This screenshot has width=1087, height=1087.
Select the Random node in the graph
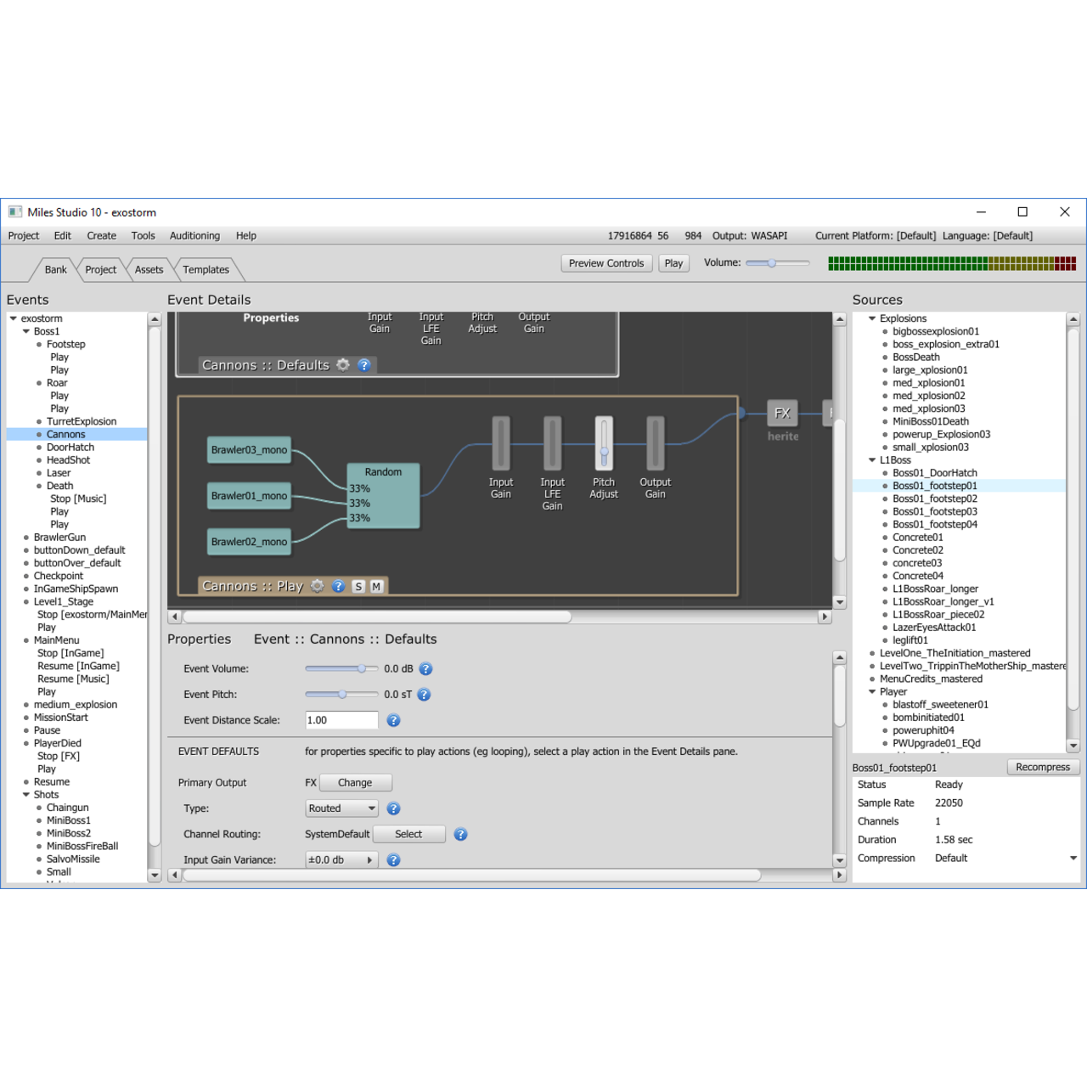383,496
